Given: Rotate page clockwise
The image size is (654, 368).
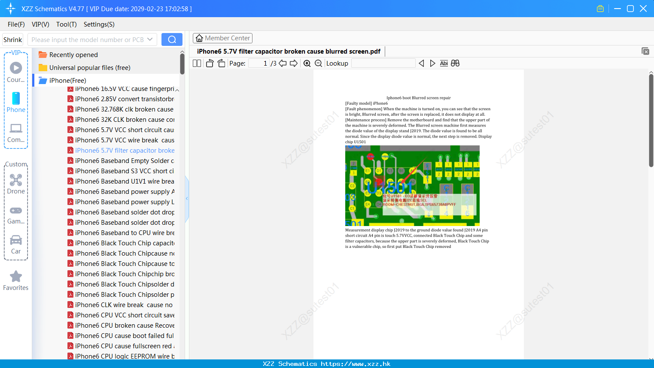Looking at the screenshot, I should (x=221, y=63).
